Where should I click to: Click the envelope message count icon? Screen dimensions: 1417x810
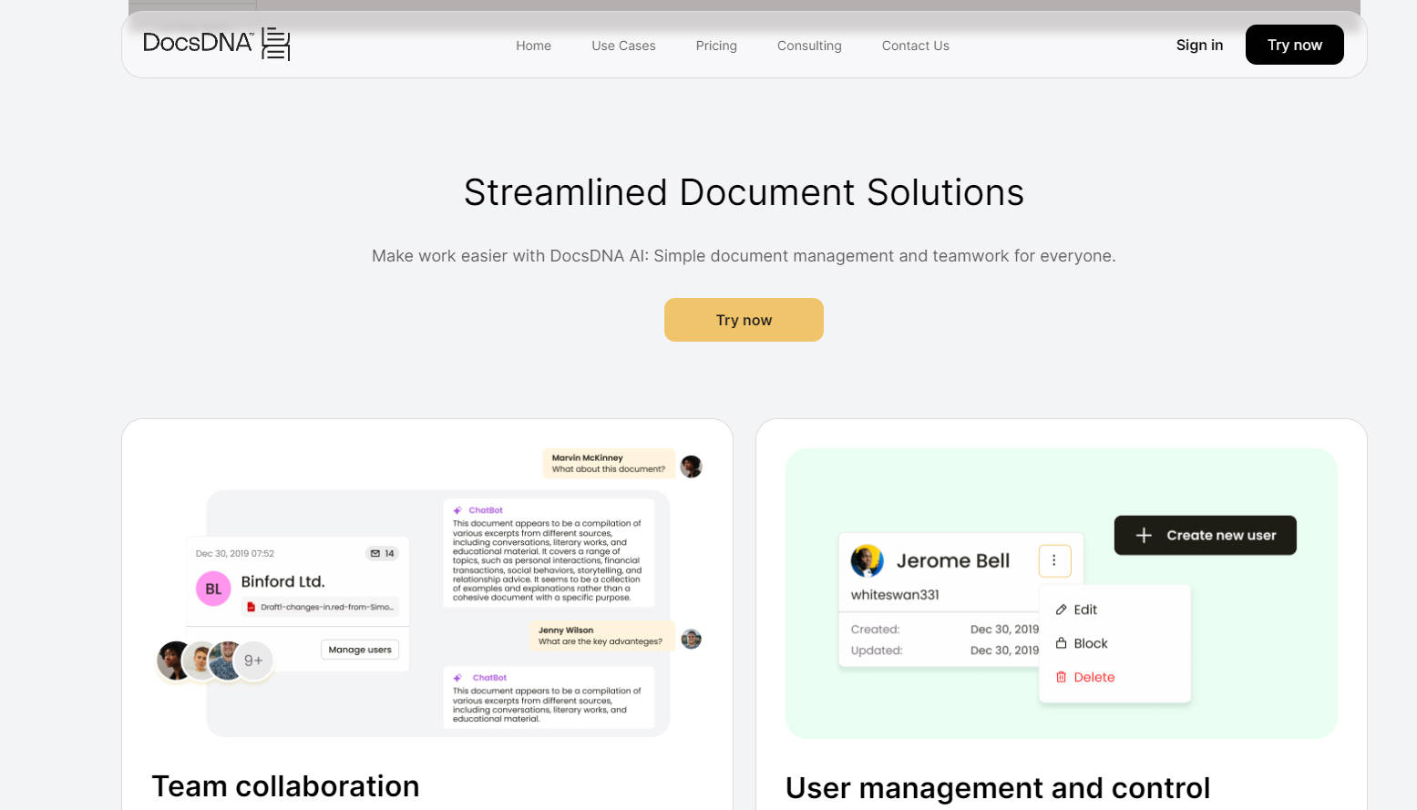(x=375, y=553)
